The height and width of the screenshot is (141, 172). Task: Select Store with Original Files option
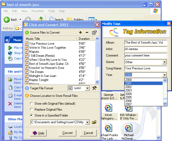[32, 104]
